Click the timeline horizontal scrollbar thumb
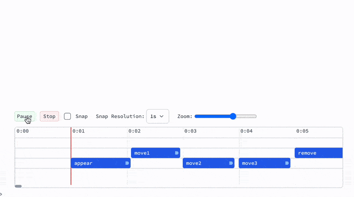Image resolution: width=354 pixels, height=197 pixels. tap(18, 186)
